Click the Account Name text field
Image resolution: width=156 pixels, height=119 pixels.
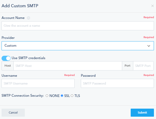[x=78, y=26]
